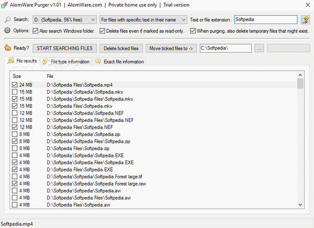Select D:\Softpedia Files\Softpedia.zip row text
This screenshot has height=228, width=314.
(78, 149)
